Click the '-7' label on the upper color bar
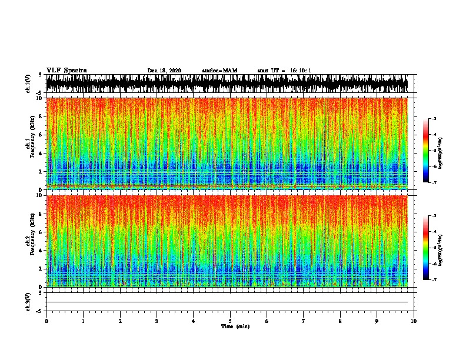Viewport: 466px width, 360px height. point(434,182)
